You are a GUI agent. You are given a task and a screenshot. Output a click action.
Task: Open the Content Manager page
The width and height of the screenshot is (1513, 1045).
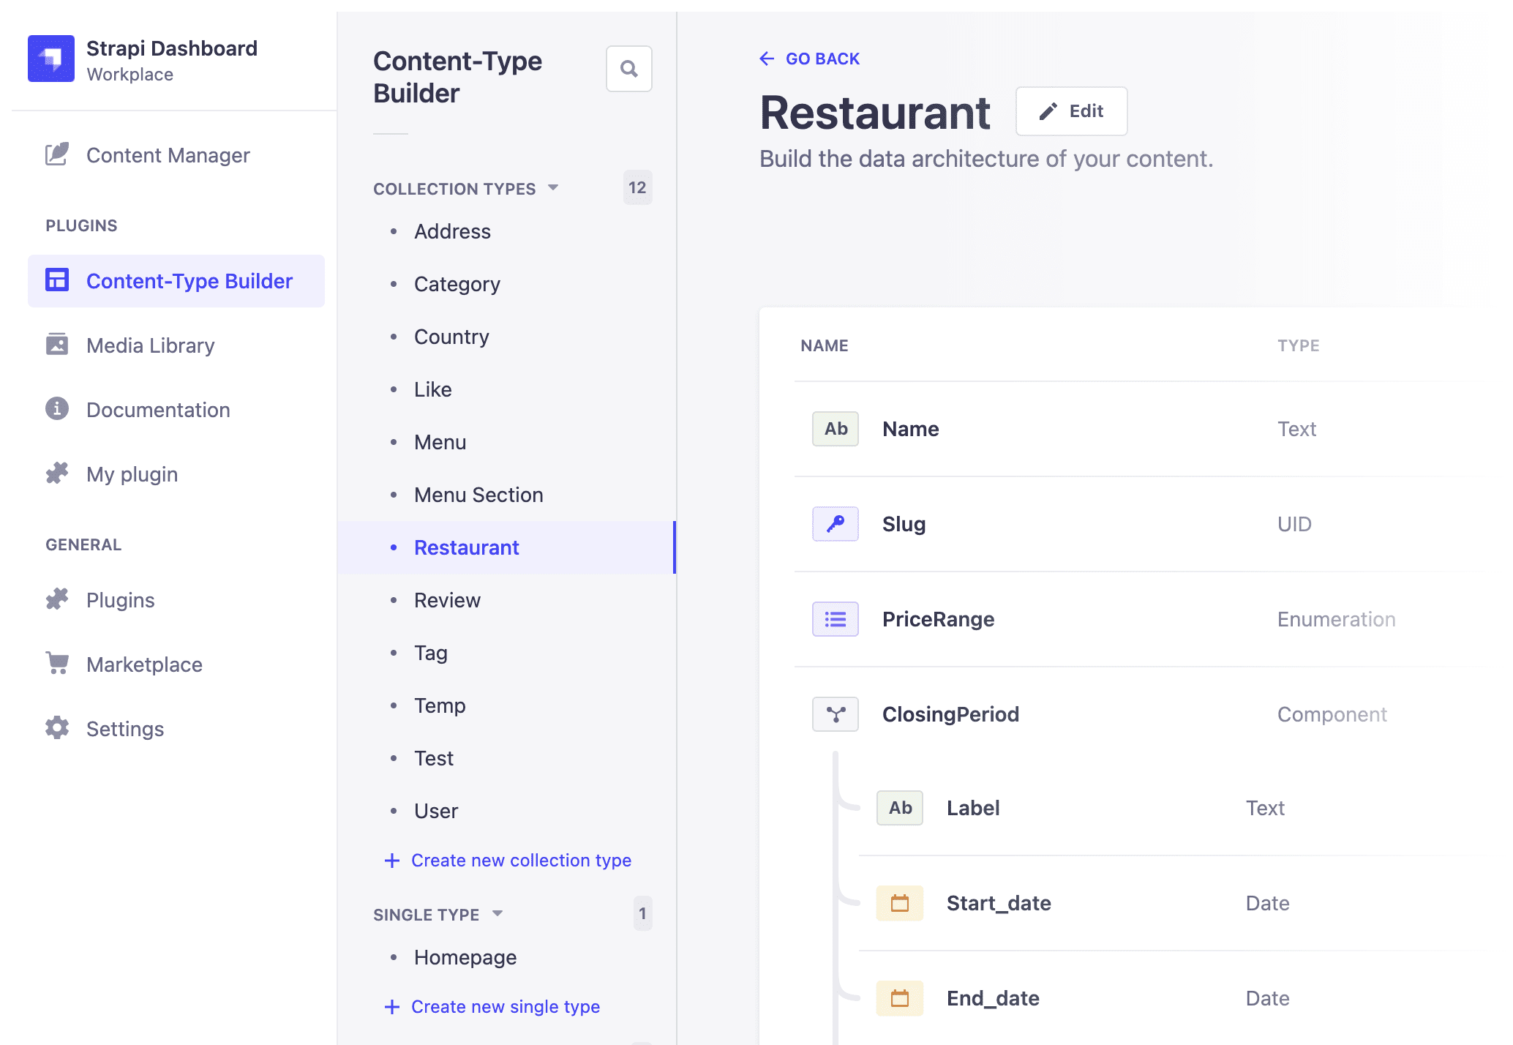pos(168,155)
